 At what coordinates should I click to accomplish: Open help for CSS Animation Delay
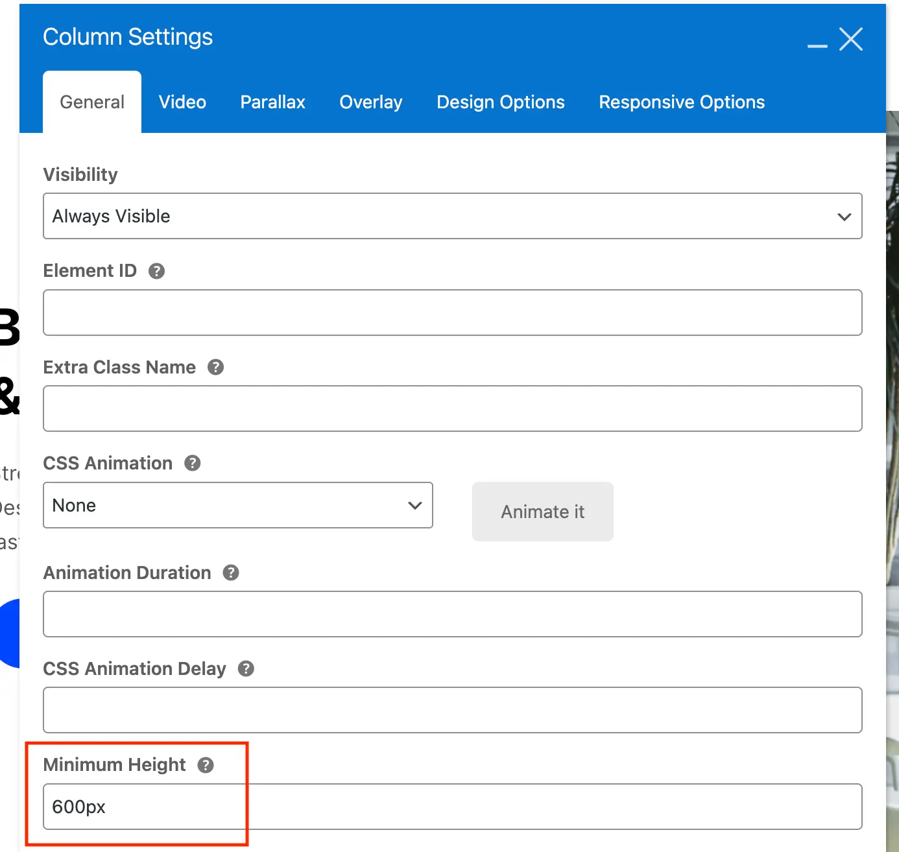[x=246, y=669]
